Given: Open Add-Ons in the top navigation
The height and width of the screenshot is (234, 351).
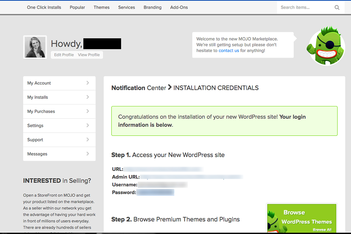Looking at the screenshot, I should click(x=179, y=7).
